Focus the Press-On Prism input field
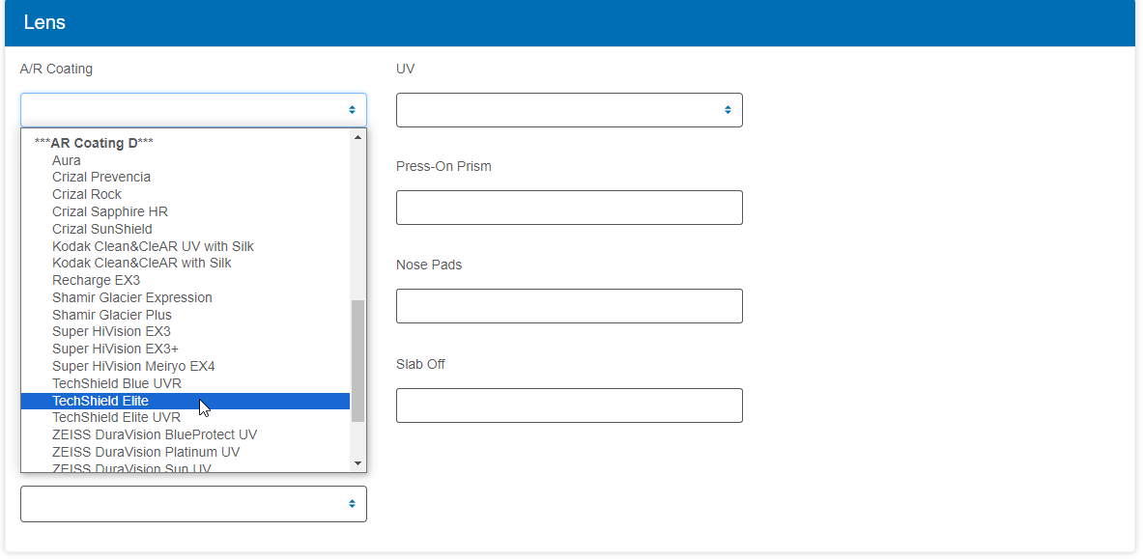Image resolution: width=1143 pixels, height=559 pixels. click(569, 208)
